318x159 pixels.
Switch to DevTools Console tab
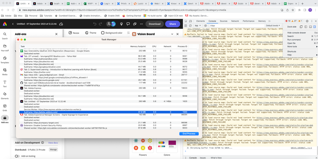[212, 21]
